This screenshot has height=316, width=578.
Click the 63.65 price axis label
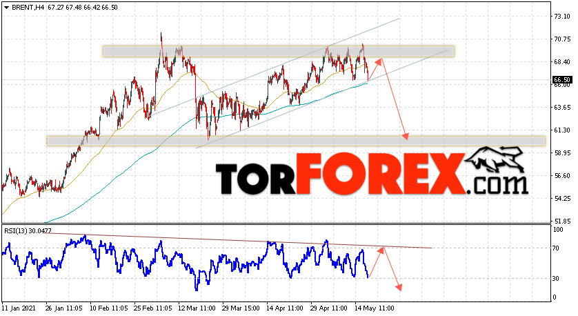coord(562,108)
